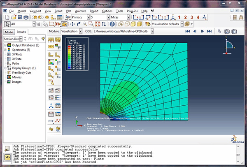The width and height of the screenshot is (247, 167).
Task: Switch to the Model tab
Action: pos(9,32)
